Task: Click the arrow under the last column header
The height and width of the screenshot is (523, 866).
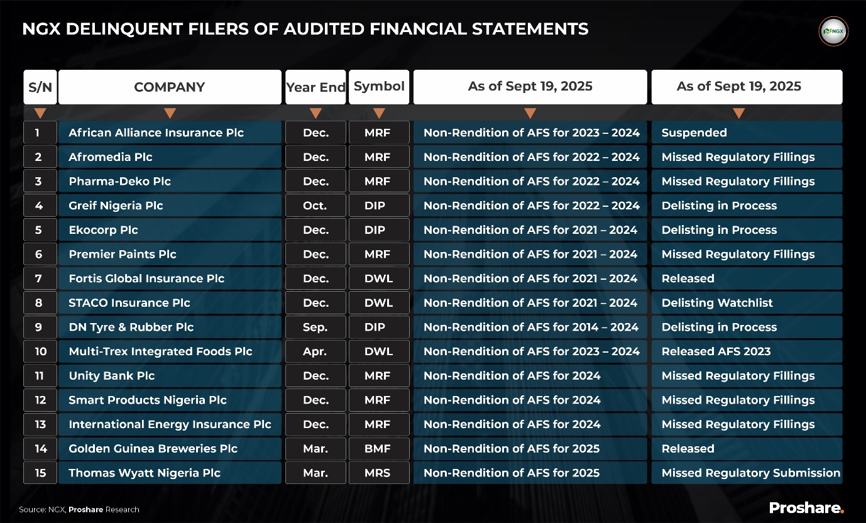Action: [739, 114]
